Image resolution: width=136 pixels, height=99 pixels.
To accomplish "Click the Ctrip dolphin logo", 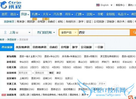I will 4,5.
